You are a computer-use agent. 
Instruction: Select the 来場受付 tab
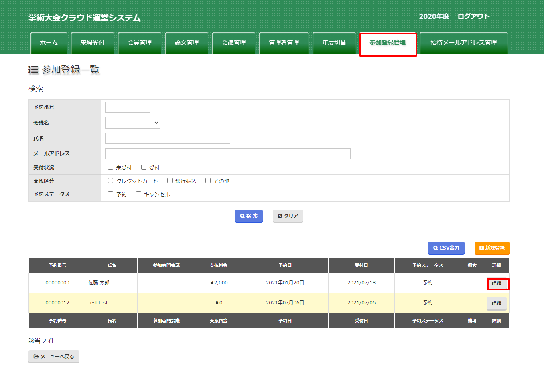[92, 43]
